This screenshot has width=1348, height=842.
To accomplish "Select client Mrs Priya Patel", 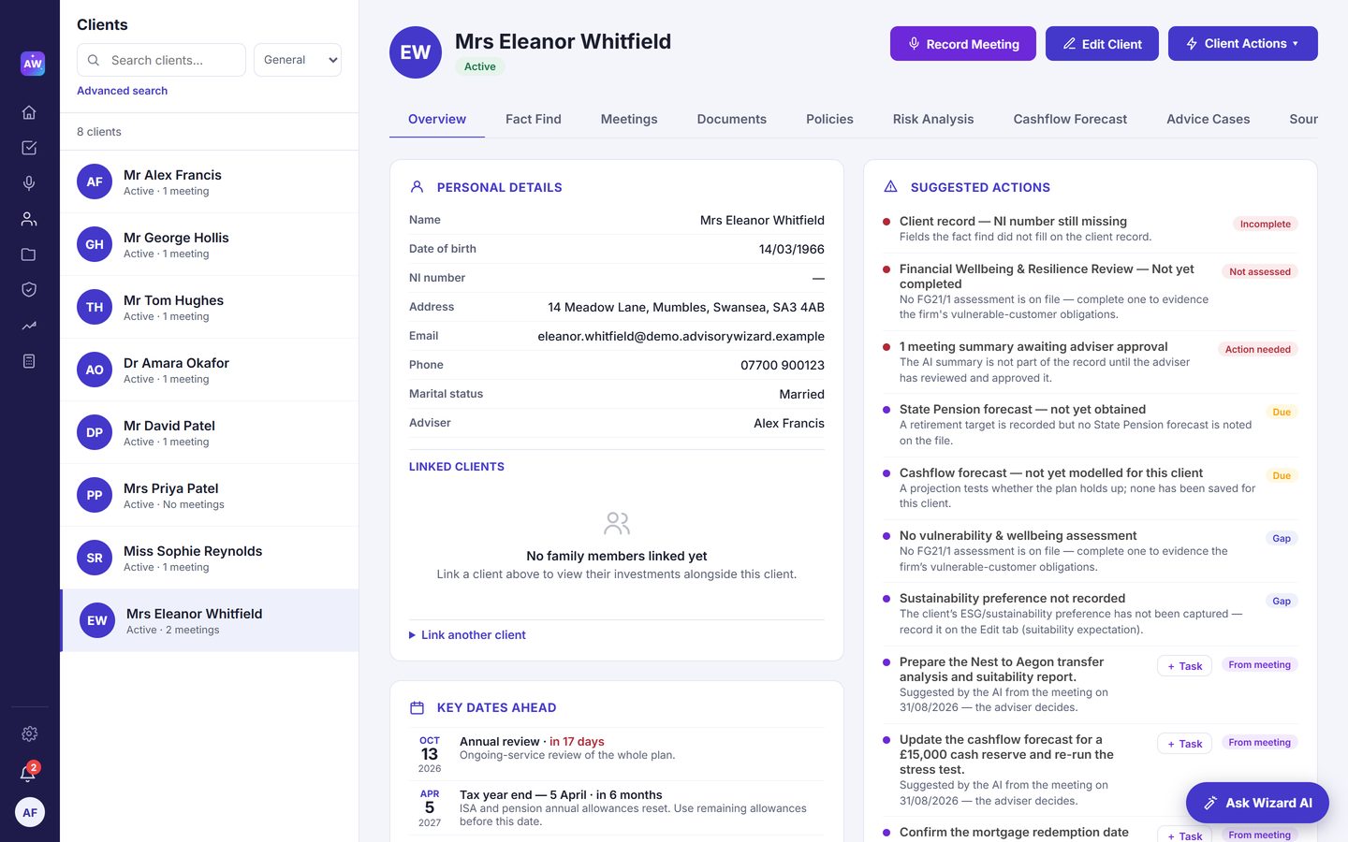I will 210,495.
